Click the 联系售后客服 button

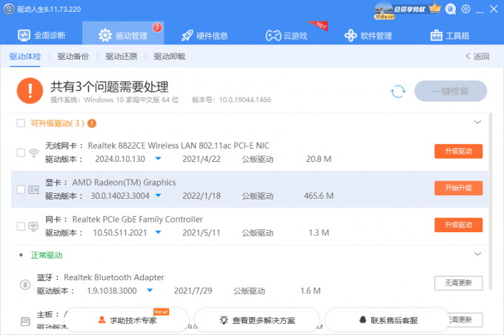pyautogui.click(x=388, y=319)
